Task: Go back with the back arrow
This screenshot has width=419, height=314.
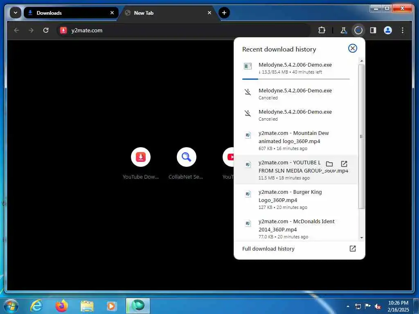Action: 16,30
